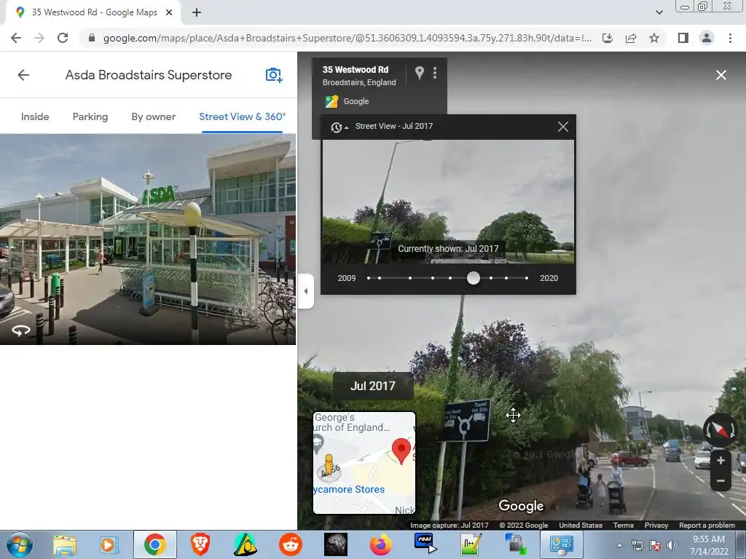Click the location pin icon next to 35 Westwood Rd
The height and width of the screenshot is (559, 746).
(x=419, y=73)
